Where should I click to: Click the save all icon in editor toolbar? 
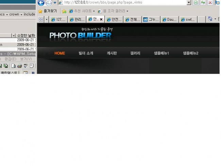[6, 66]
